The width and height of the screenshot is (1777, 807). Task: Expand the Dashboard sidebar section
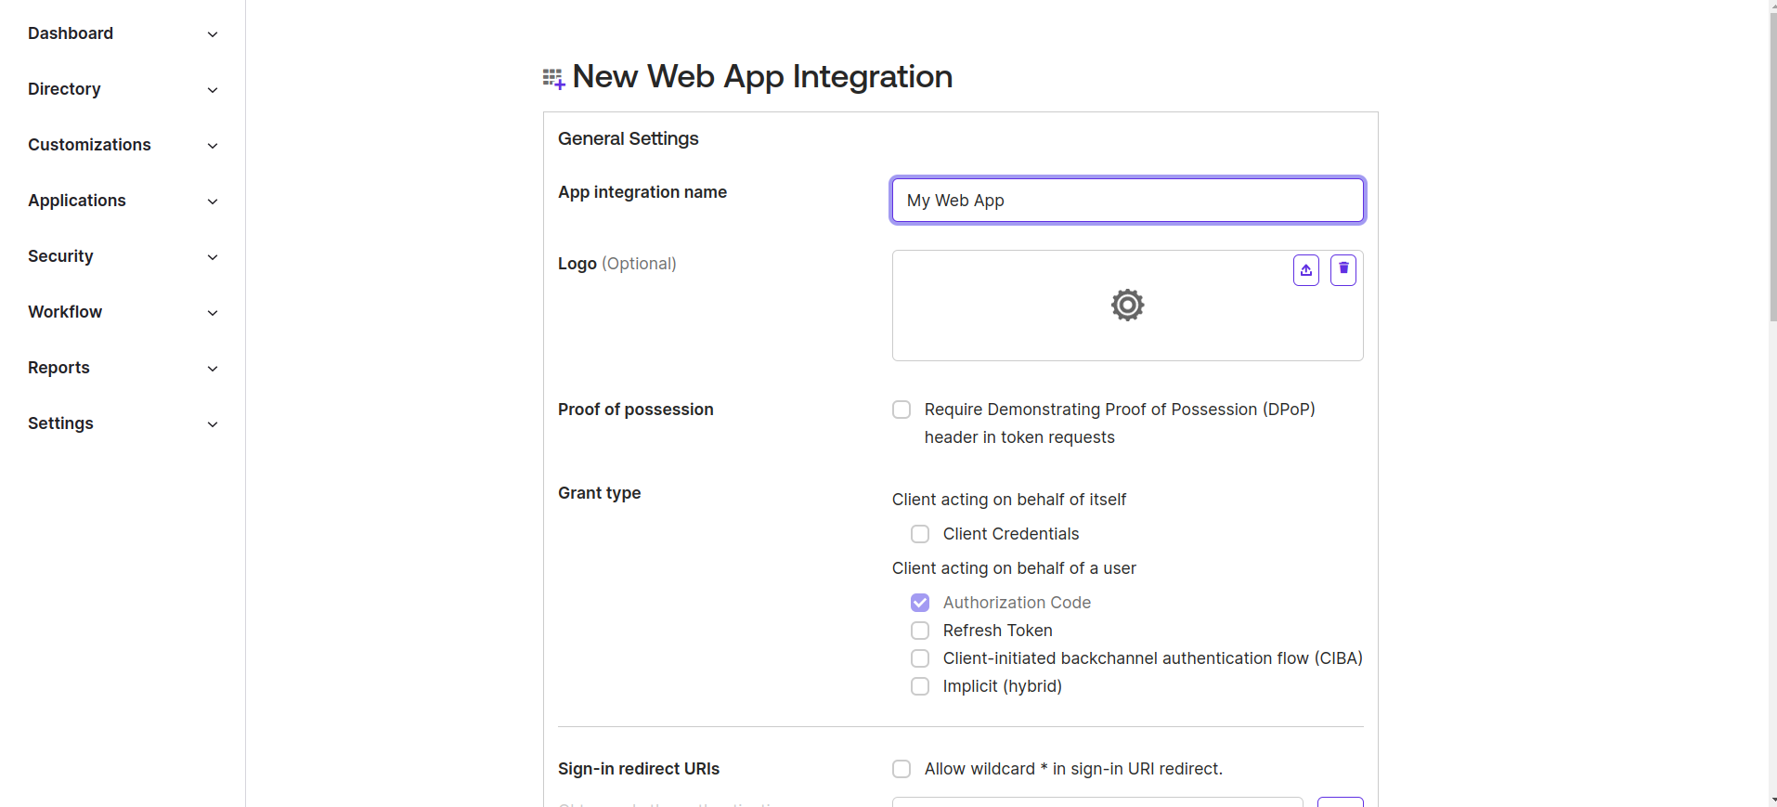click(213, 34)
